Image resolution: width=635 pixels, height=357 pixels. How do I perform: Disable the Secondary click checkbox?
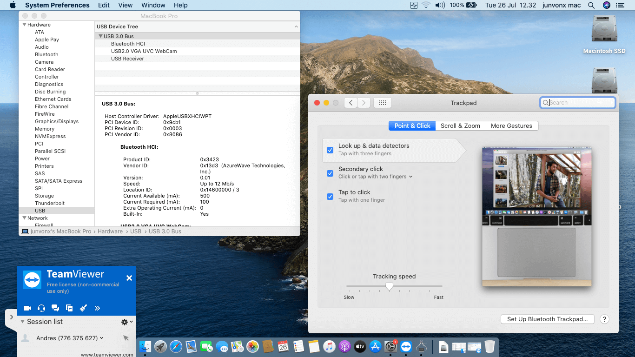330,173
